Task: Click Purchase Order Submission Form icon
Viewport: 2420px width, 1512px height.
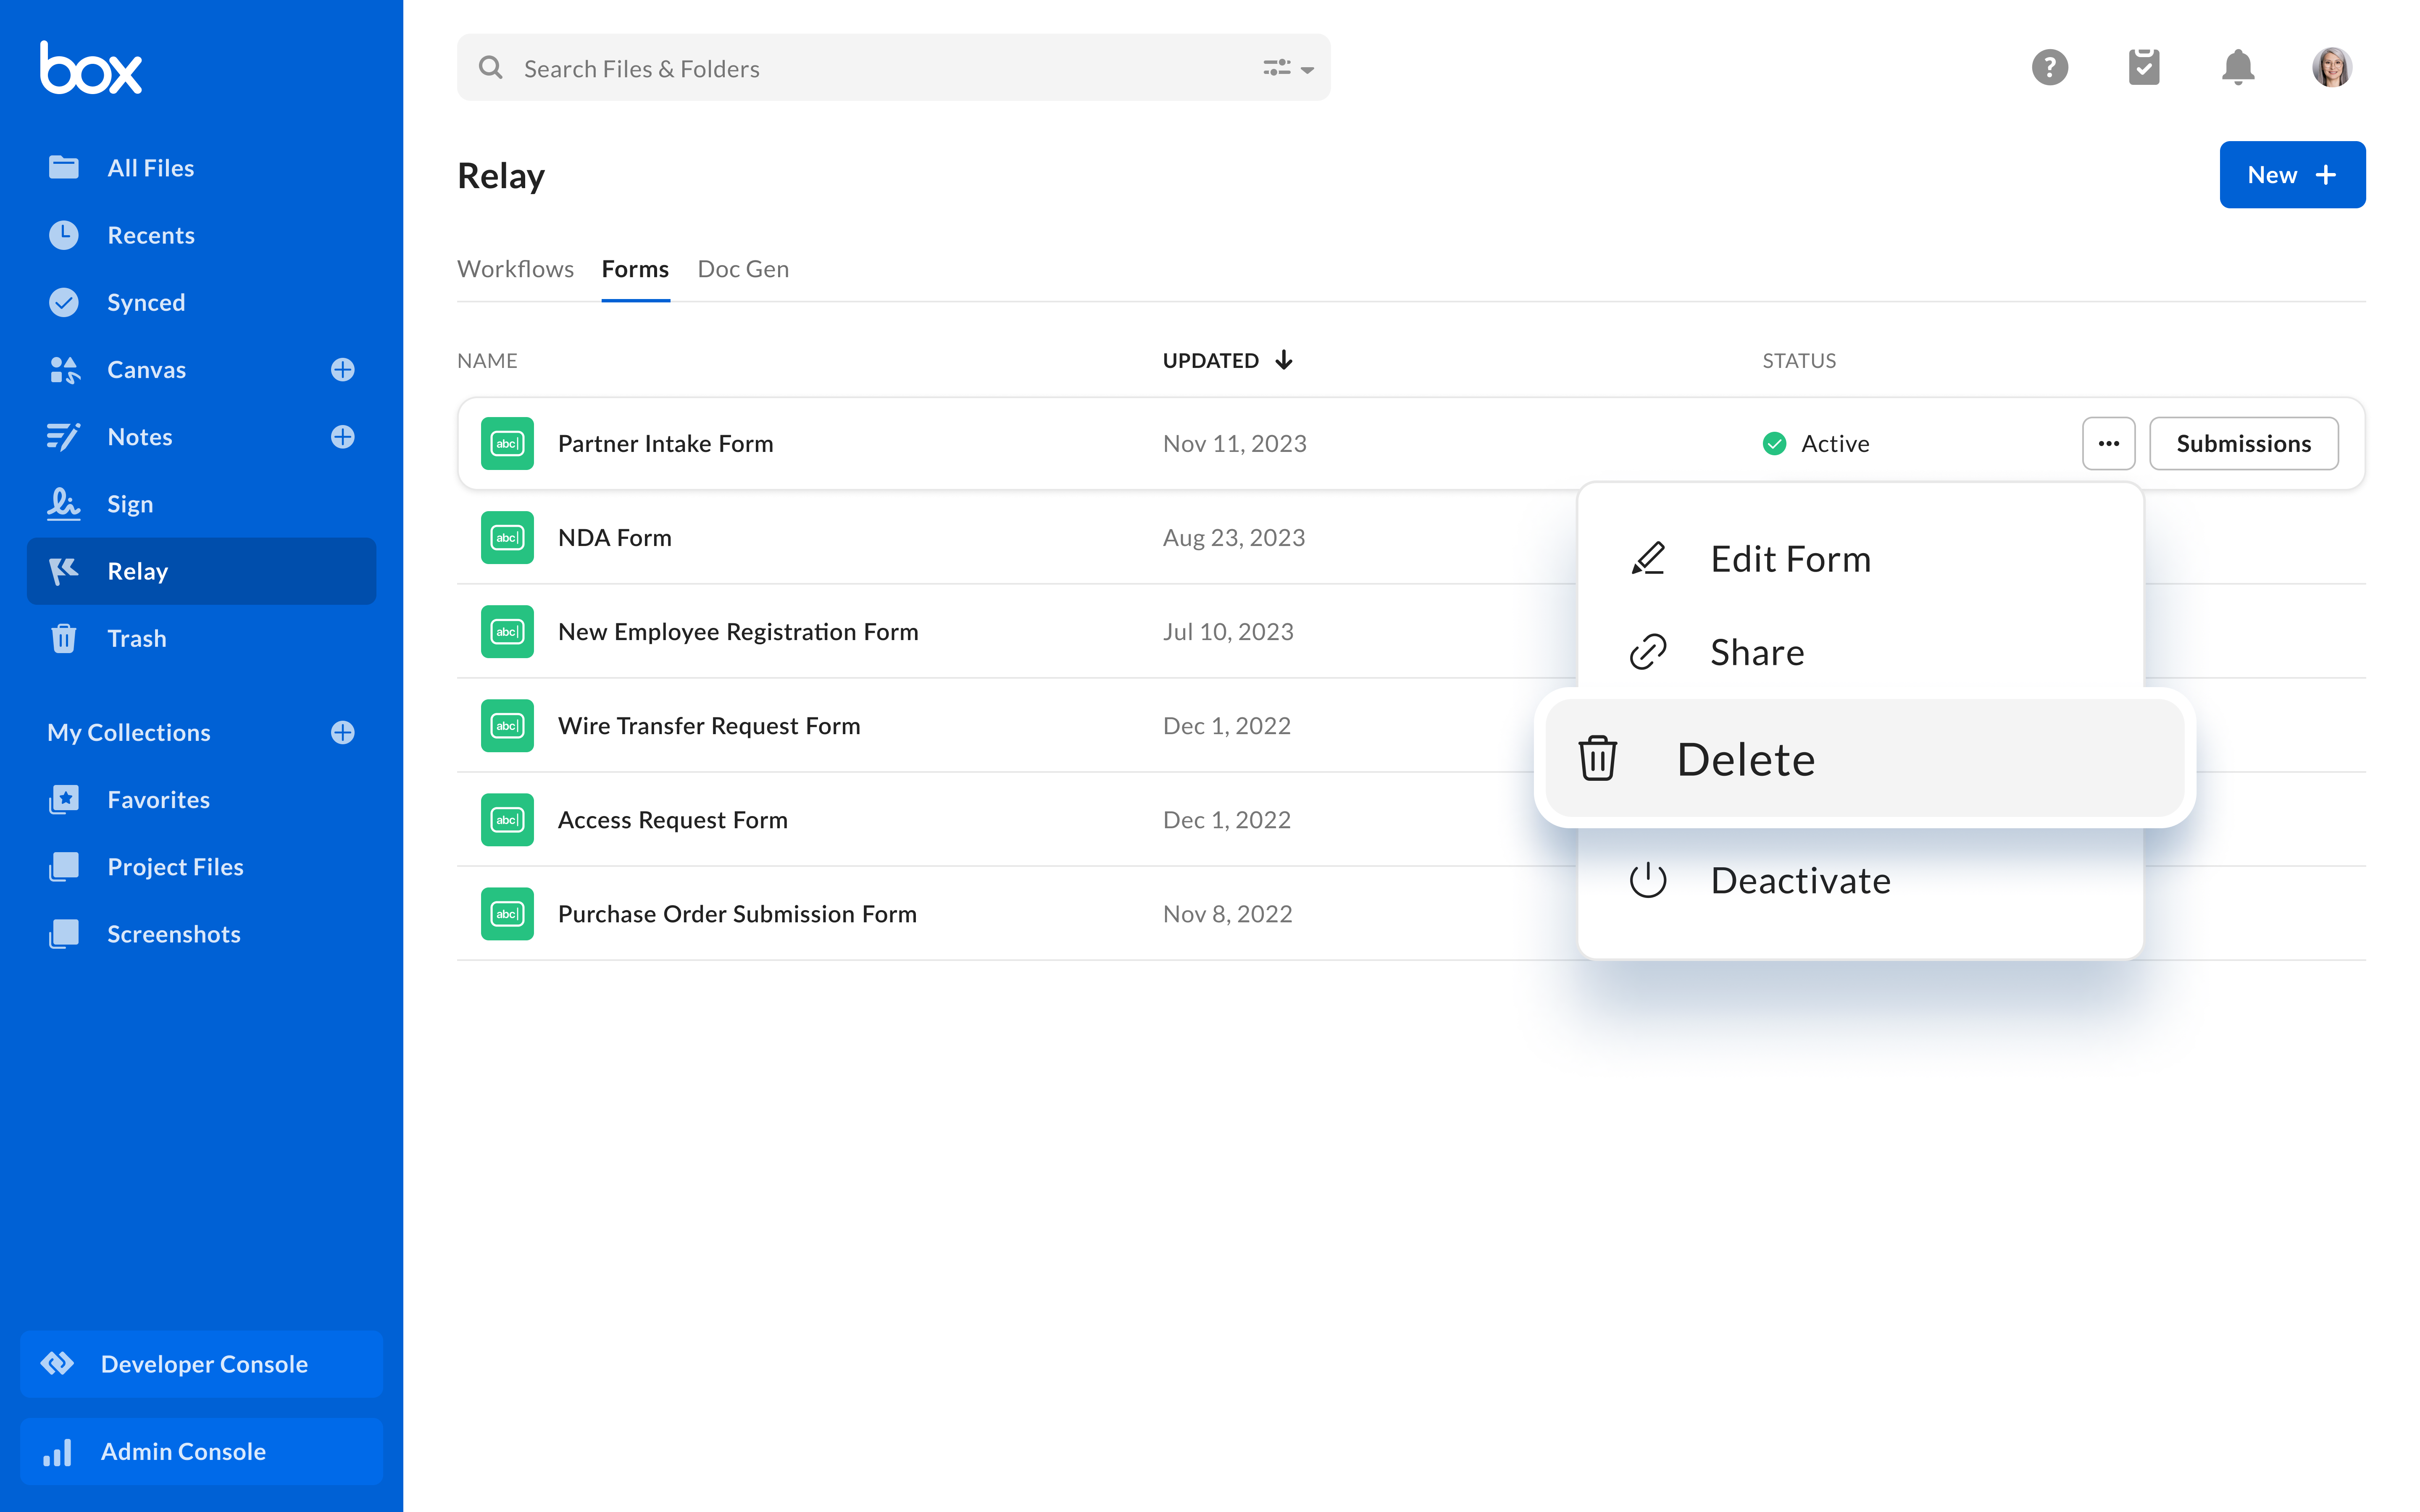Action: 507,913
